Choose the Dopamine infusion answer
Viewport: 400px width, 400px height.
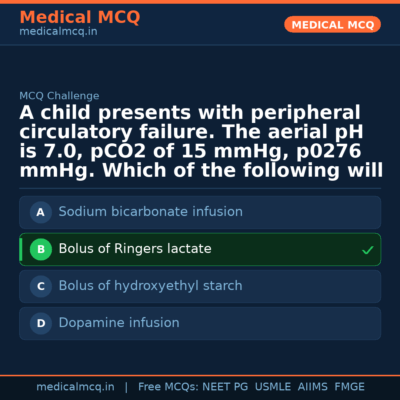[x=119, y=323]
